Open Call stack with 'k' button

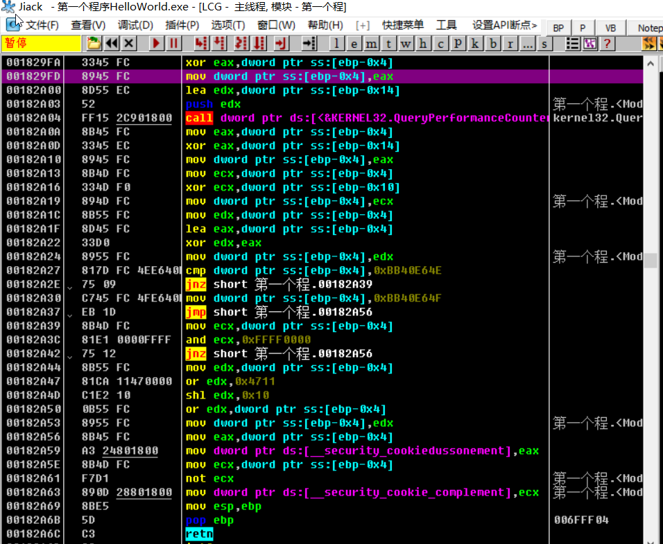point(475,44)
